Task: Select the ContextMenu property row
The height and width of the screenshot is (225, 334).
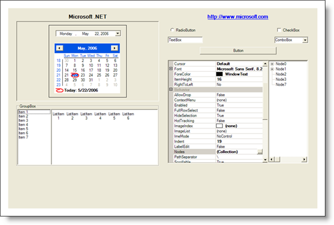Action: (x=218, y=100)
